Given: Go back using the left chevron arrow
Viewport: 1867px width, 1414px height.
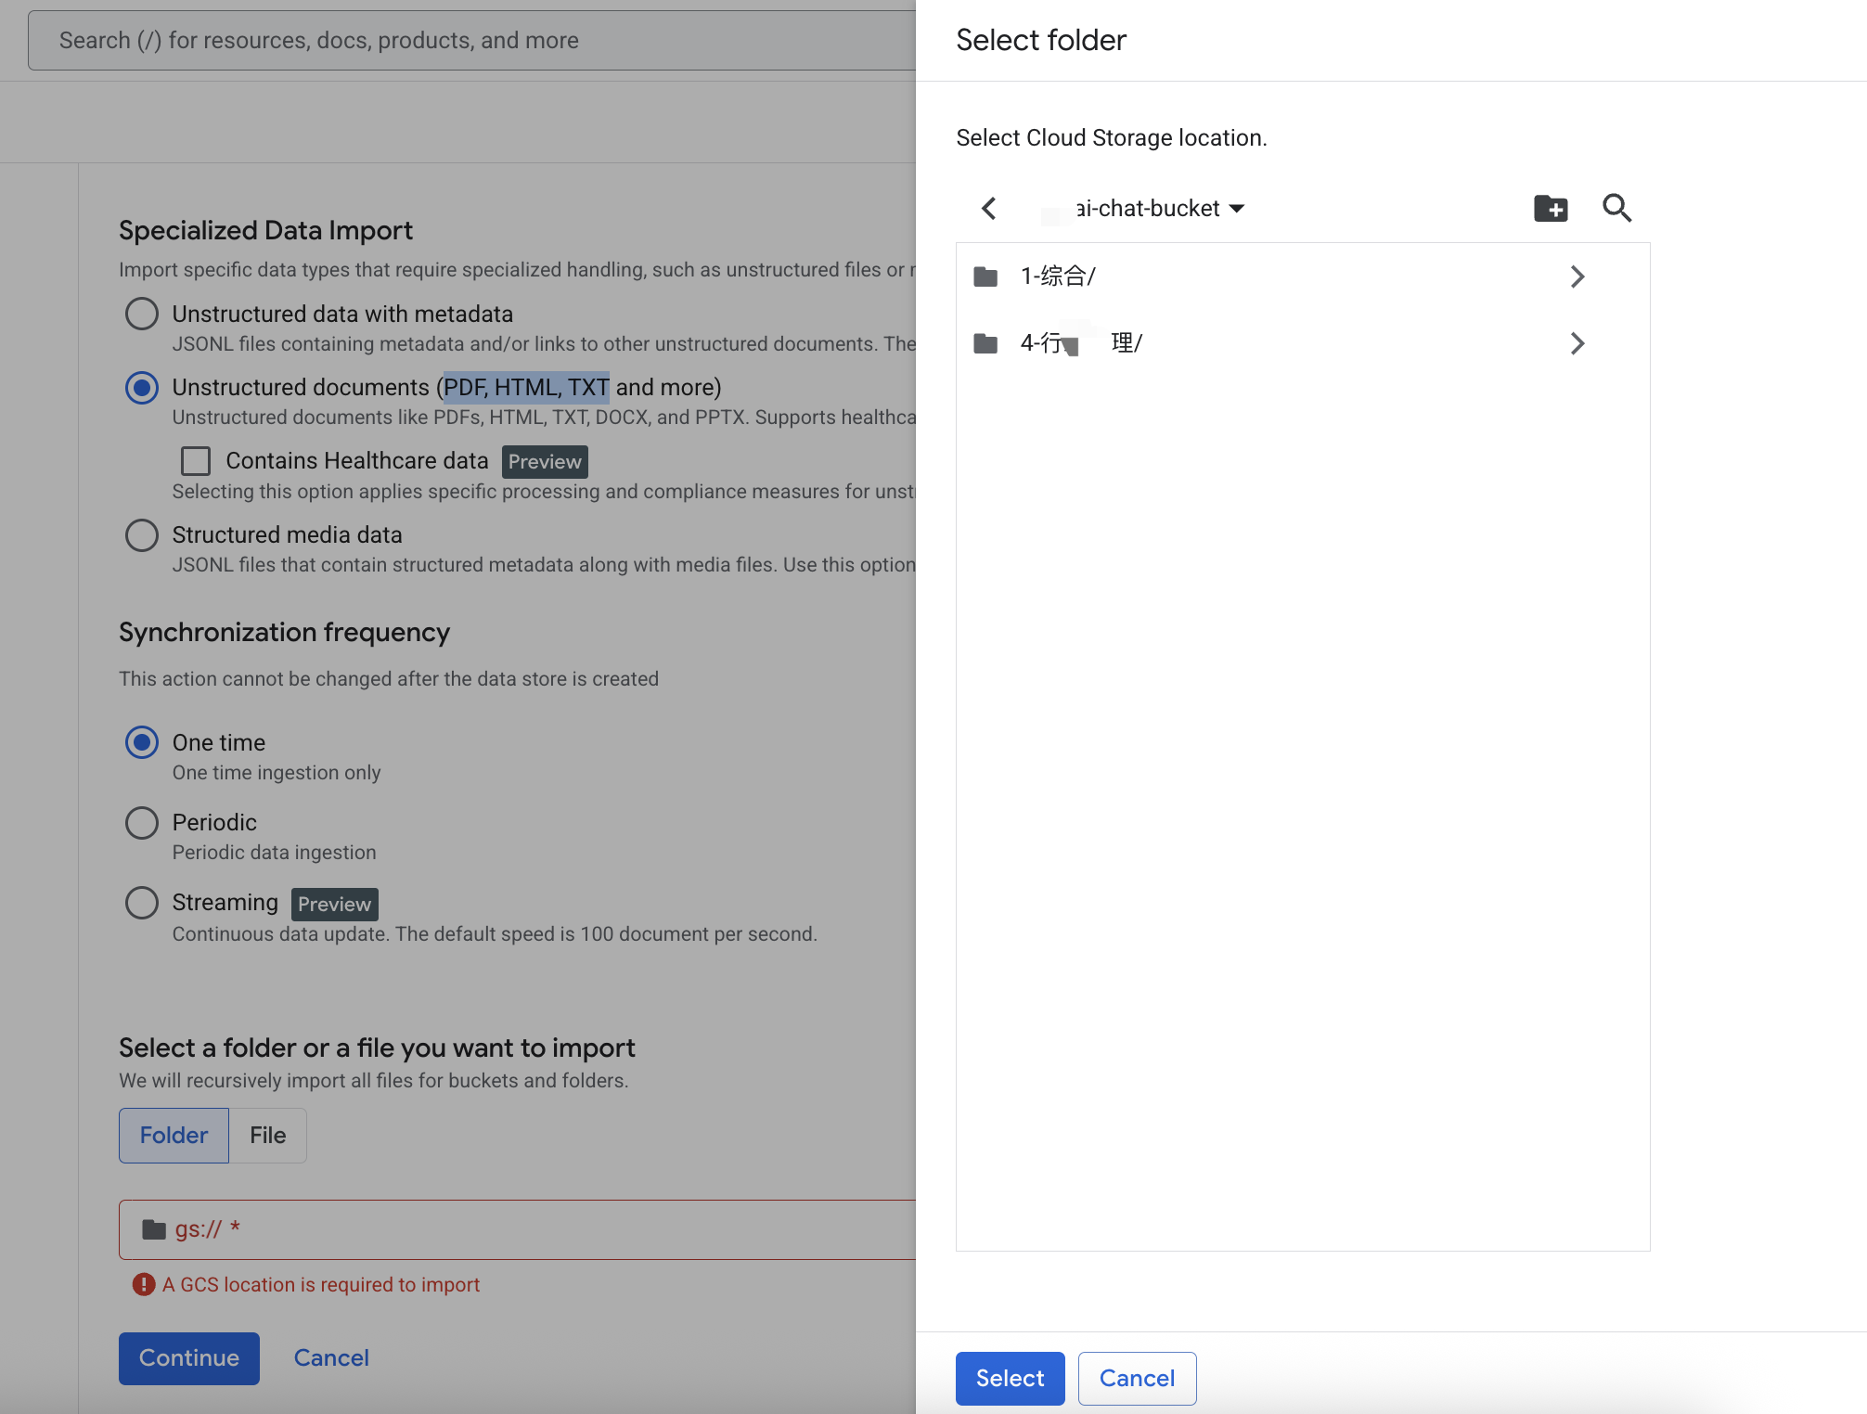Looking at the screenshot, I should [989, 209].
